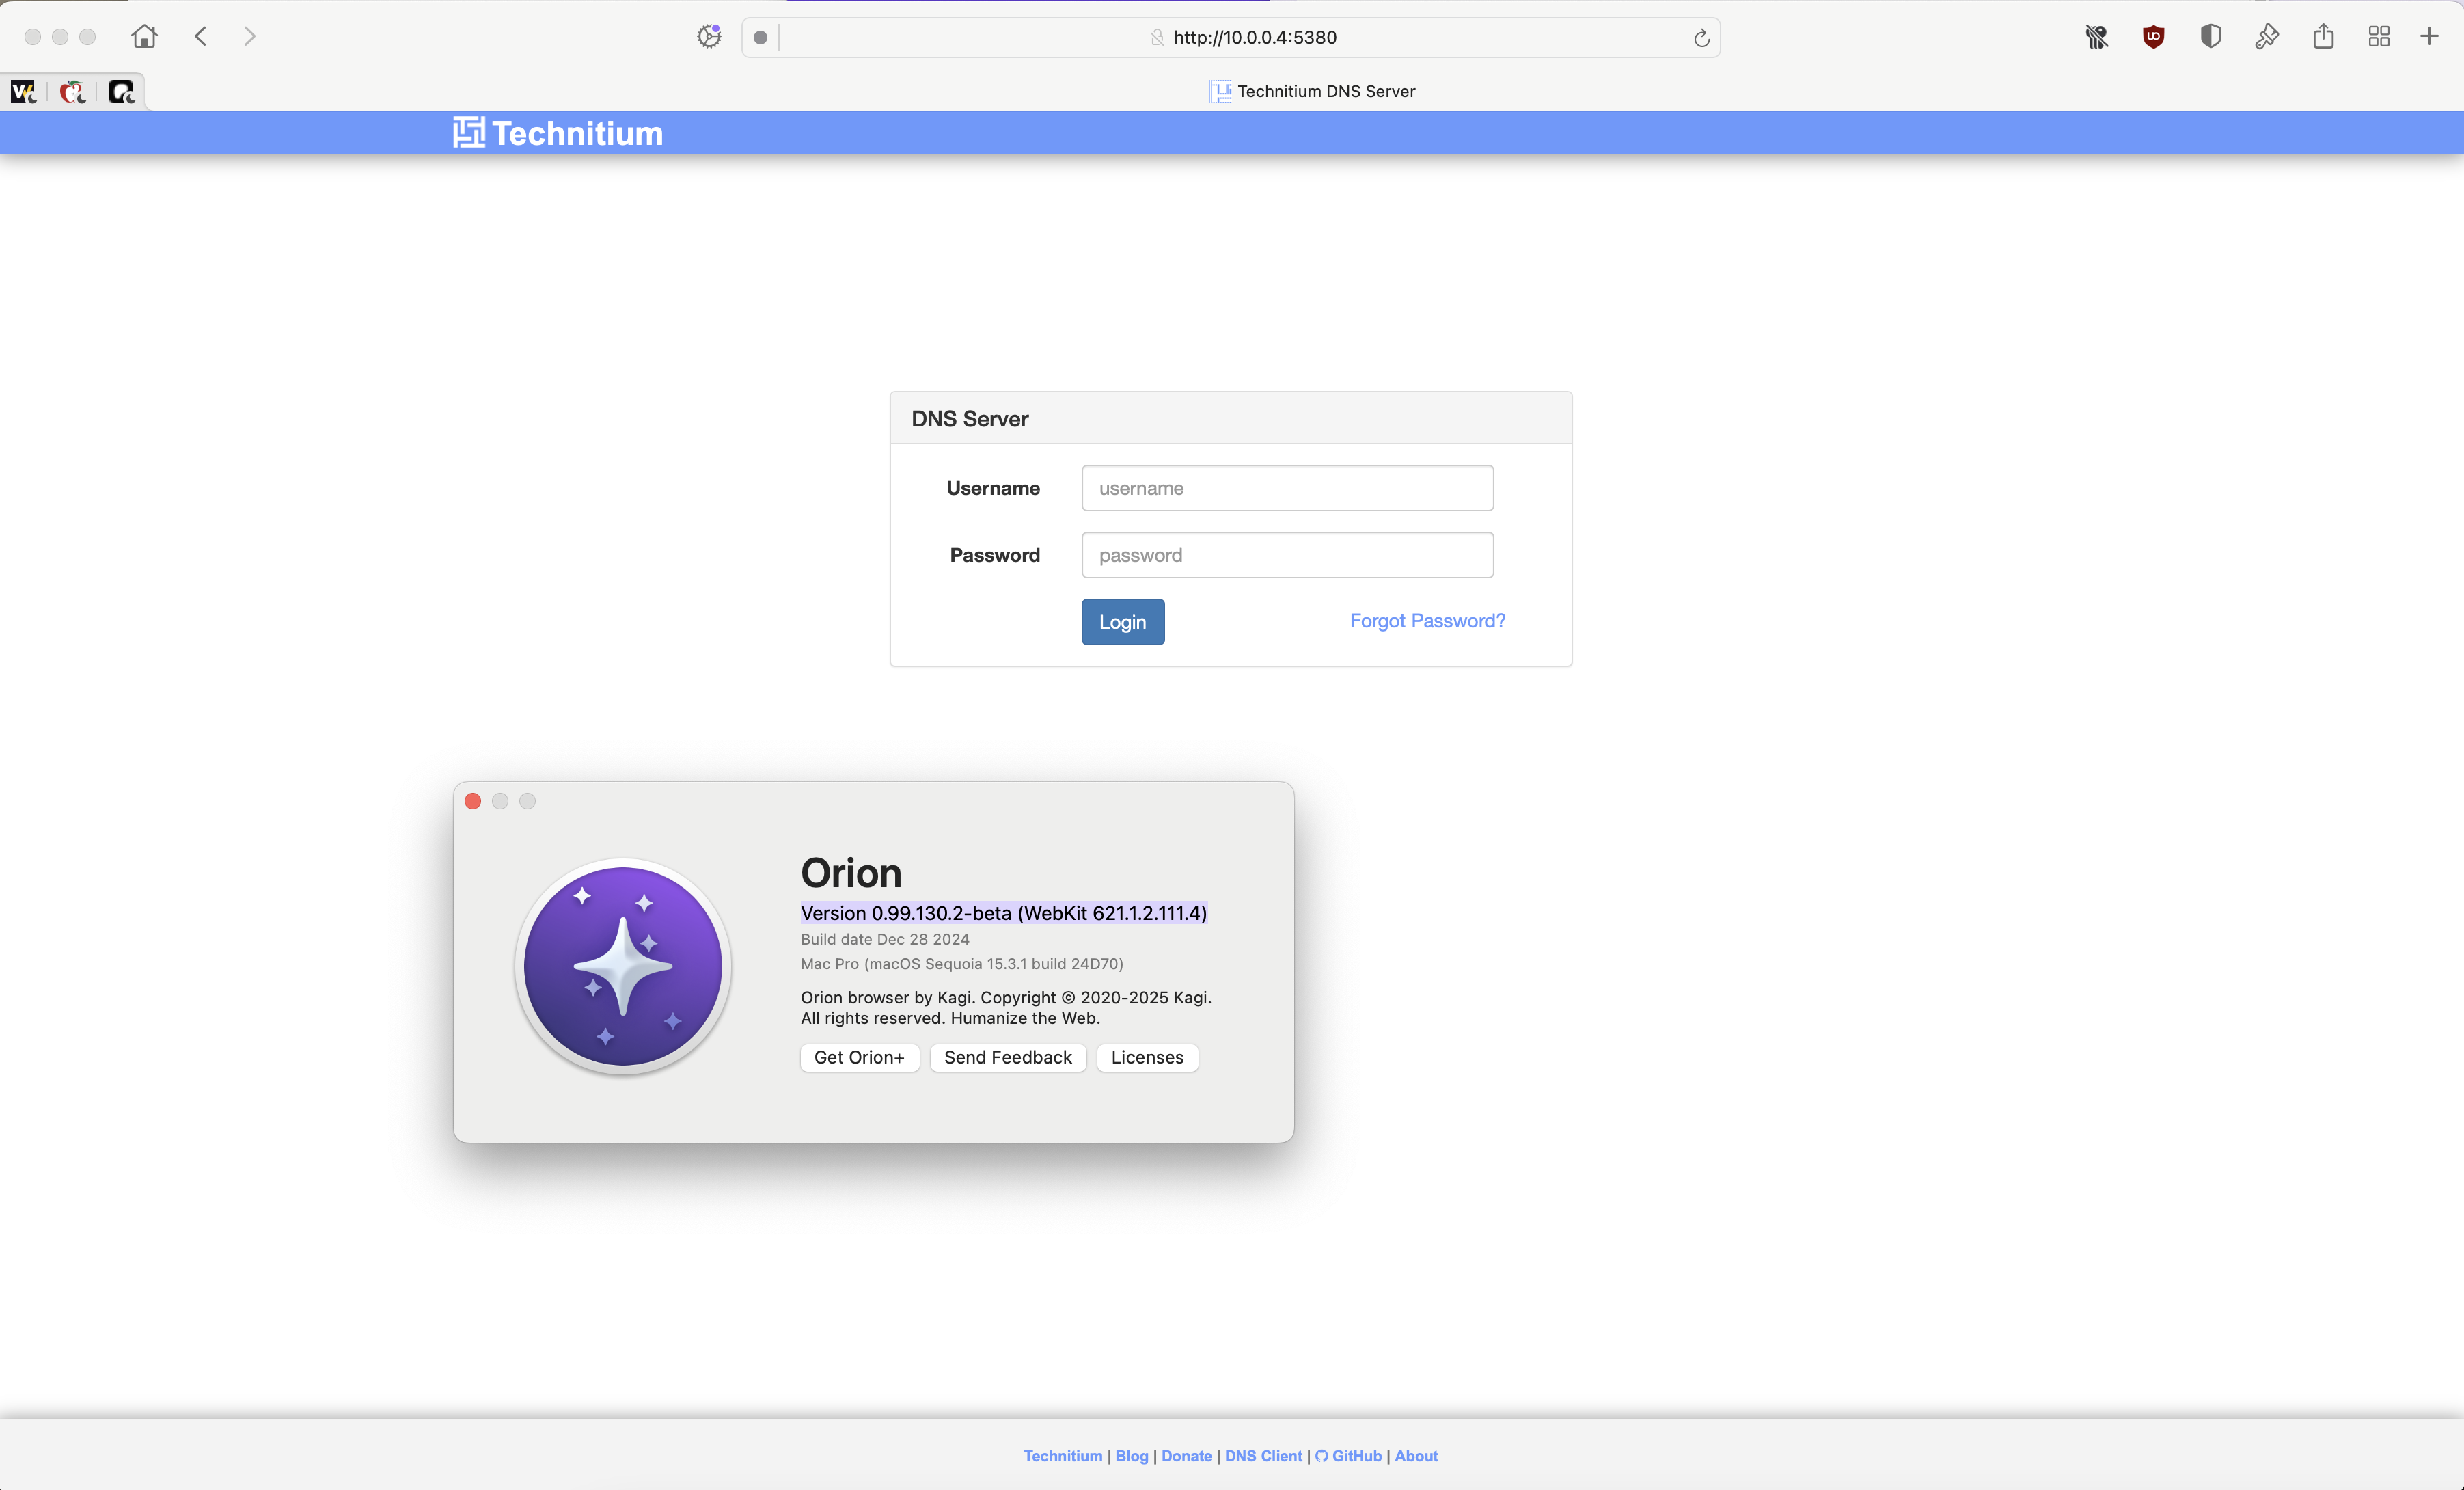Open the Licenses button

click(x=1147, y=1057)
